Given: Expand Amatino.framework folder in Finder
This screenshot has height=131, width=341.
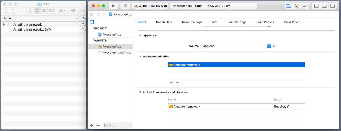Looking at the screenshot, I should click(x=4, y=24).
